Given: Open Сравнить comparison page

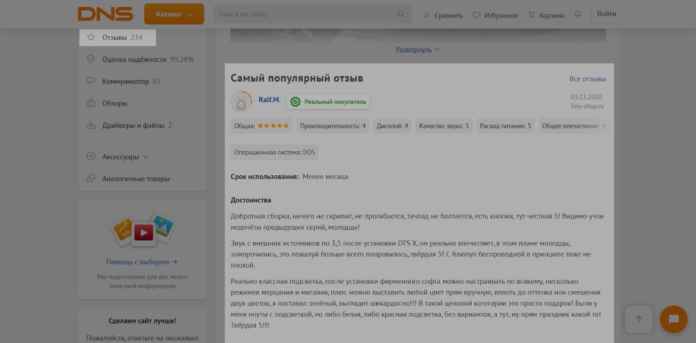Looking at the screenshot, I should coord(443,15).
